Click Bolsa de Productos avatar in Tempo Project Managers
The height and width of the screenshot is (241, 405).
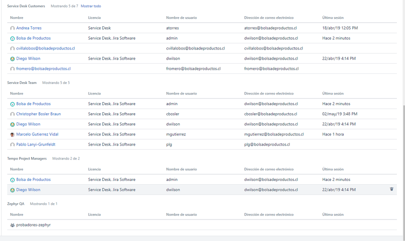(x=13, y=180)
